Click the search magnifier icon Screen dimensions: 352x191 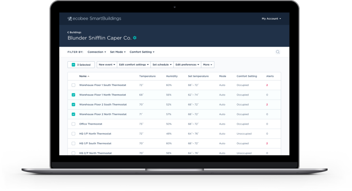click(277, 52)
